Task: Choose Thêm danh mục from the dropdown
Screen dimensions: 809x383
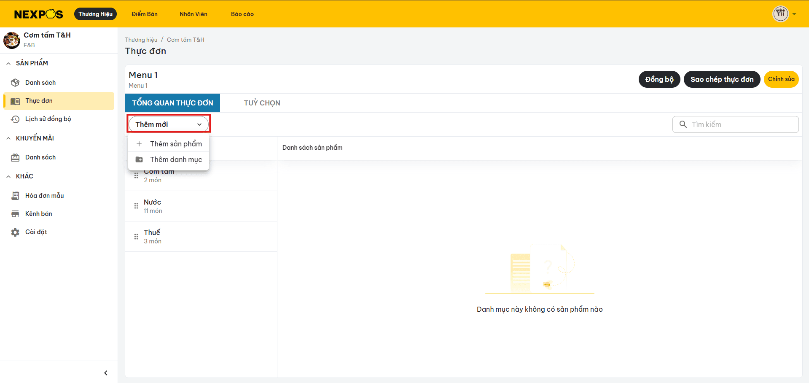Action: pyautogui.click(x=169, y=159)
